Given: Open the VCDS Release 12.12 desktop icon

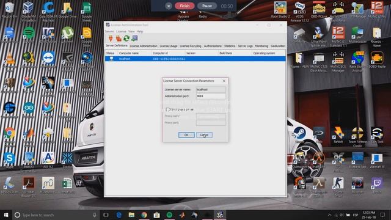Looking at the screenshot, I should coord(299,12).
